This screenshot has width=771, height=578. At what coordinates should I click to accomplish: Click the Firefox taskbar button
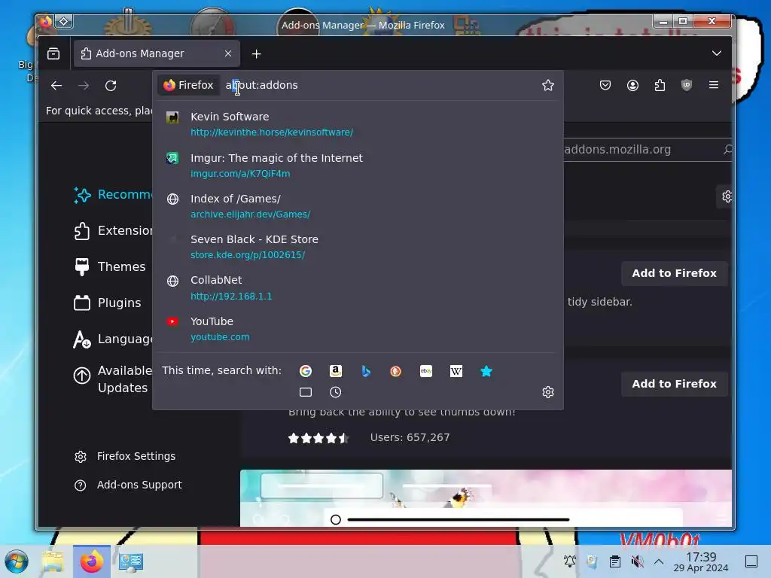pos(91,561)
